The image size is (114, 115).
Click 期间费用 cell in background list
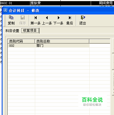pyautogui.click(x=102, y=3)
